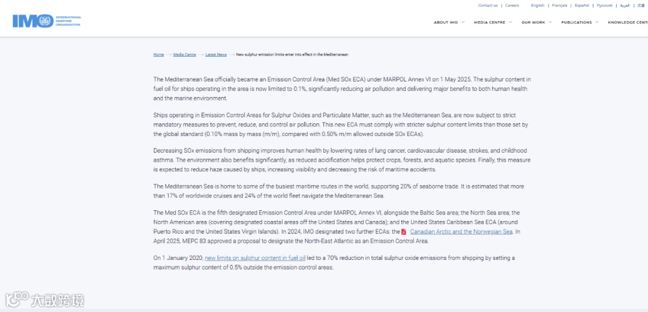648x312 pixels.
Task: Open the OUR WORK navigation item
Action: (x=533, y=22)
